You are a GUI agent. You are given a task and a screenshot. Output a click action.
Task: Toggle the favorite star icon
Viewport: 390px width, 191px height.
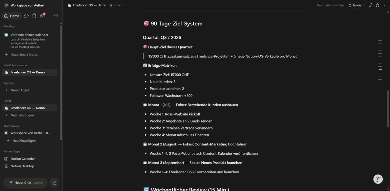378,5
